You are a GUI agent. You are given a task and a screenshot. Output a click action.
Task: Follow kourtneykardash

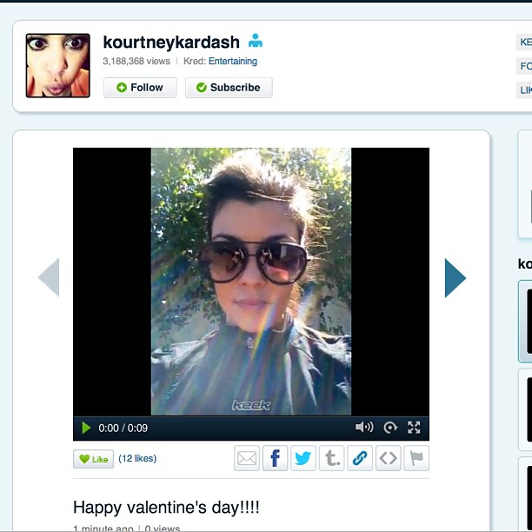click(x=140, y=88)
